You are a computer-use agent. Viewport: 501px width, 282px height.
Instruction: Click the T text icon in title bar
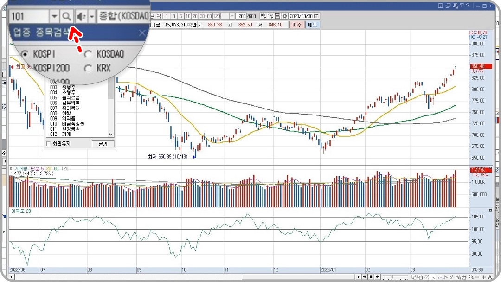pos(462,6)
